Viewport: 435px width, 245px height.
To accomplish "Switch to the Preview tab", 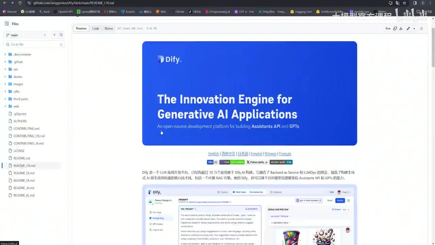I will pyautogui.click(x=81, y=29).
